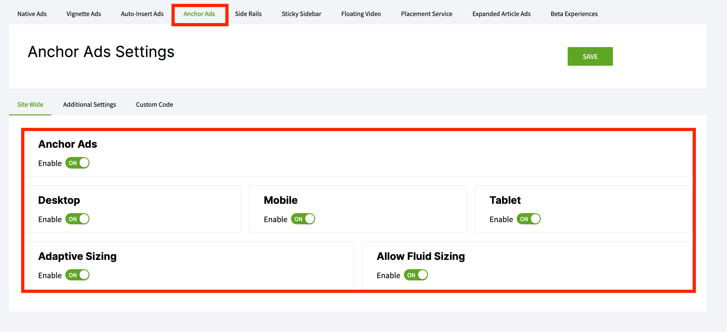The height and width of the screenshot is (332, 727).
Task: Click the green SAVE button
Action: pos(590,56)
